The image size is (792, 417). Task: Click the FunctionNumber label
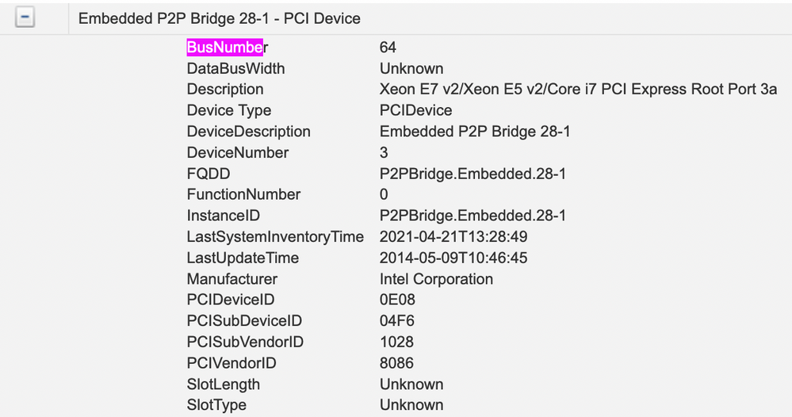[243, 194]
